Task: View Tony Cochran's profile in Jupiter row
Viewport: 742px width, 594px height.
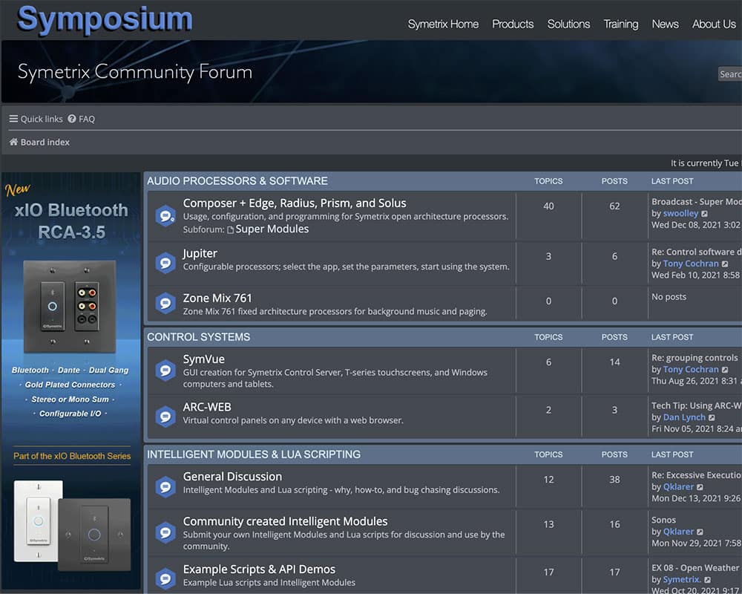Action: pos(691,264)
